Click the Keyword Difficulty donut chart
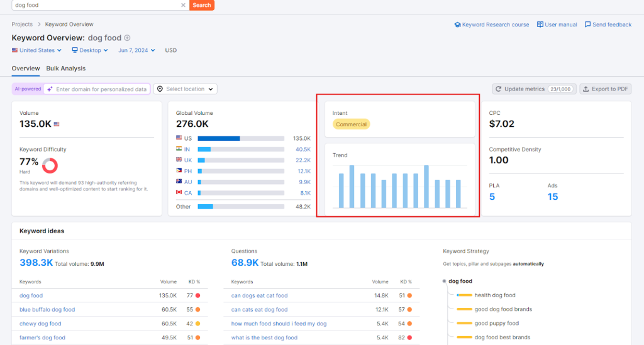This screenshot has height=345, width=644. [50, 166]
